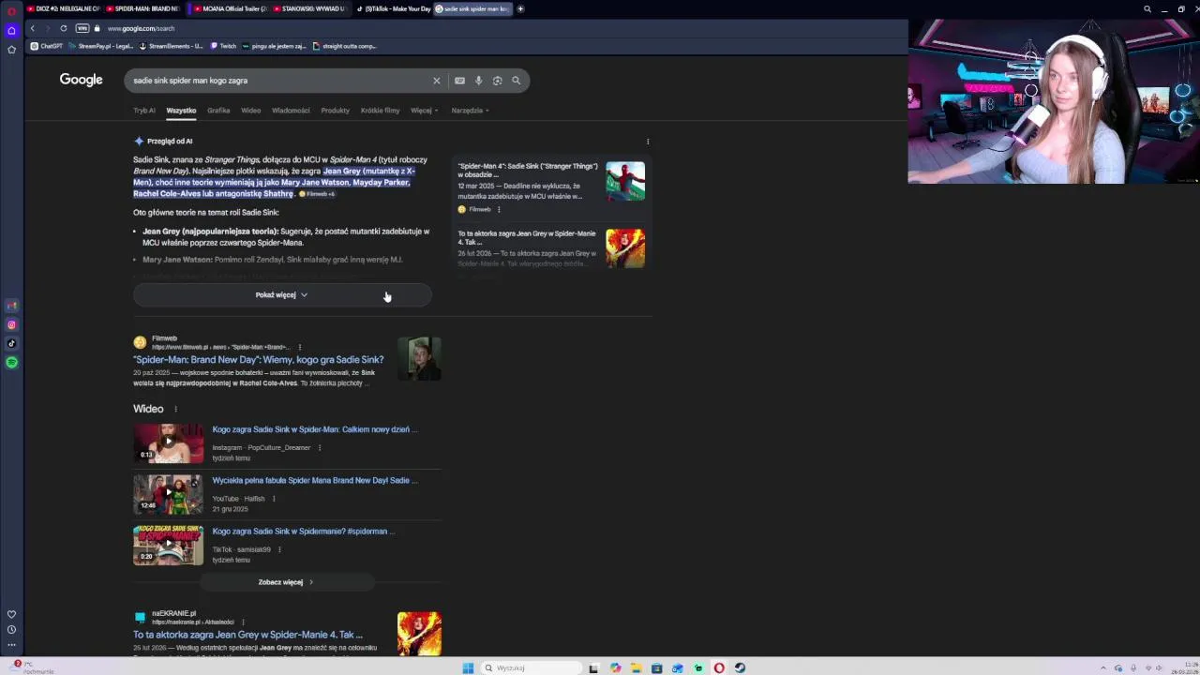Open three-dot menu for naEKRANIE.pl result
The height and width of the screenshot is (675, 1200).
point(243,622)
